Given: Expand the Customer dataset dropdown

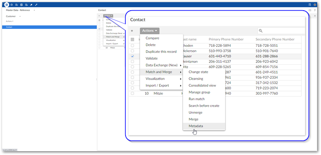Looking at the screenshot, I should click(13, 16).
